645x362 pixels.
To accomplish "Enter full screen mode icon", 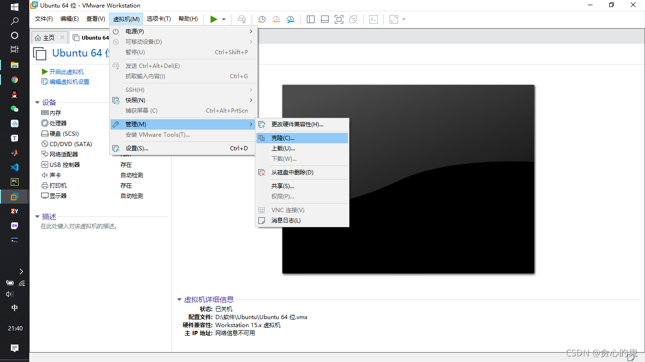I will click(x=339, y=19).
